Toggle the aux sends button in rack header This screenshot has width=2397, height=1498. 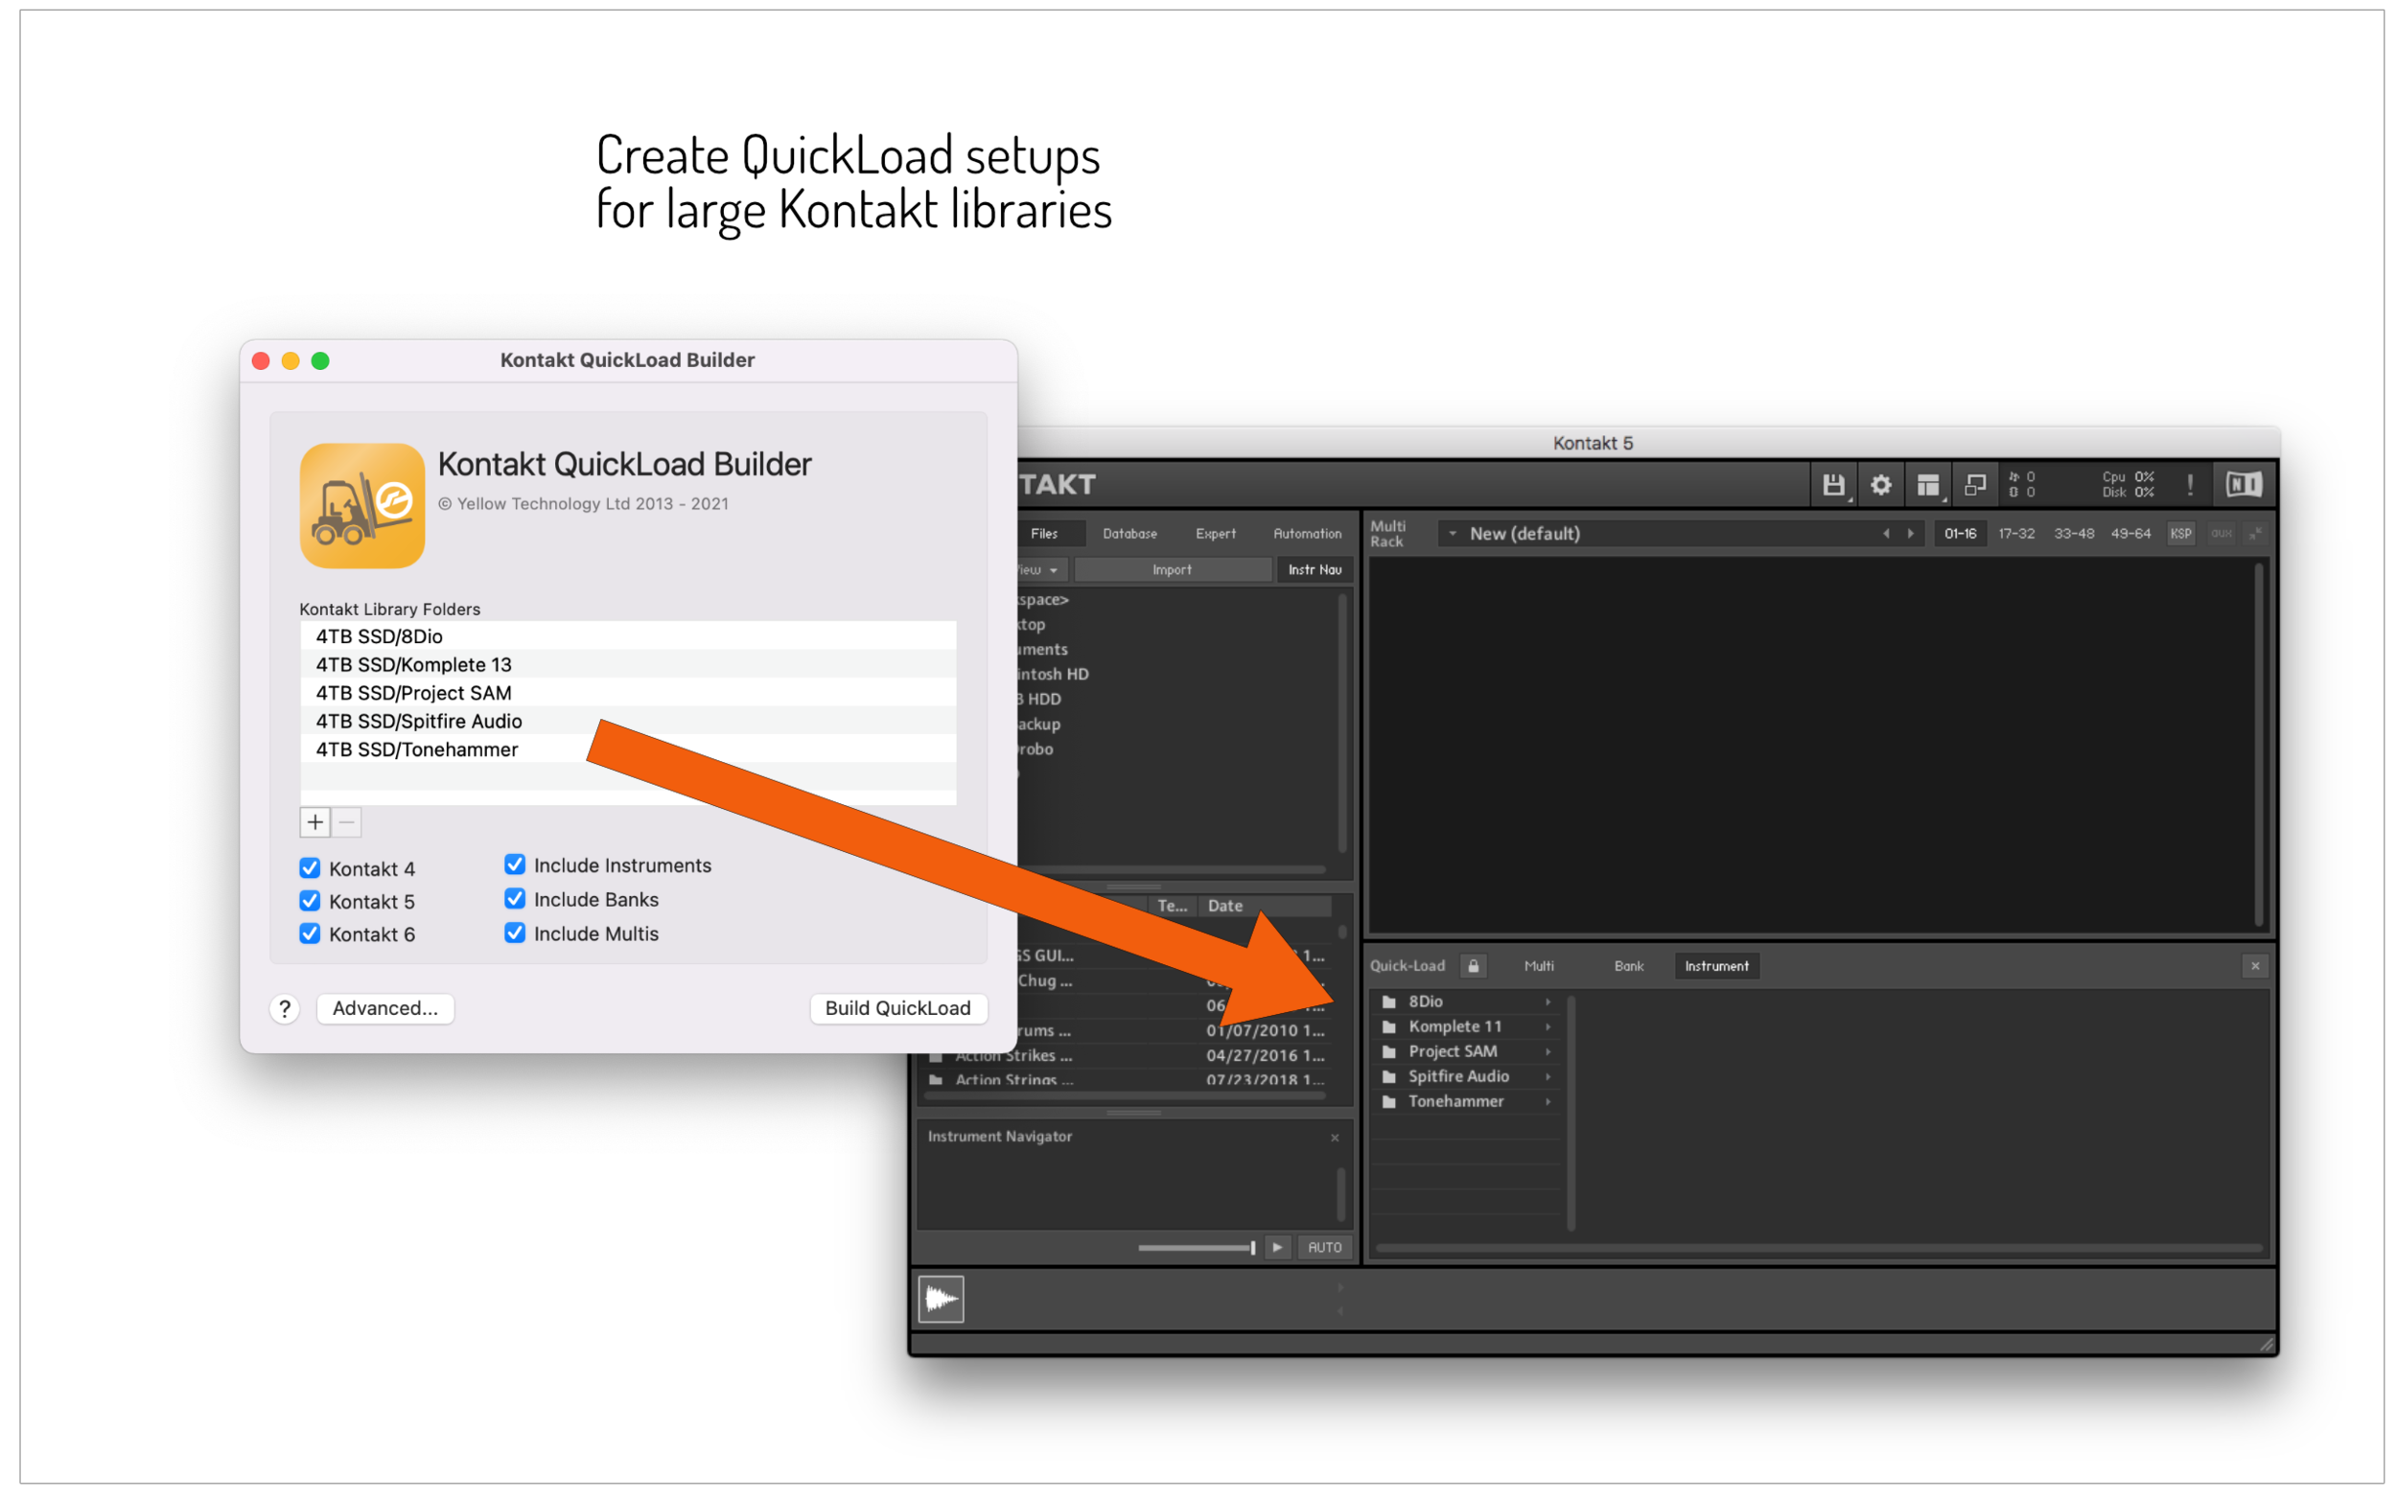pos(2221,533)
